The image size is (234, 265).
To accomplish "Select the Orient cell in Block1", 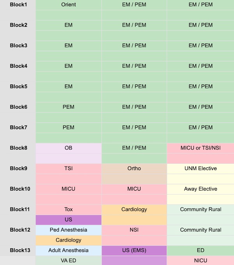I will click(69, 5).
